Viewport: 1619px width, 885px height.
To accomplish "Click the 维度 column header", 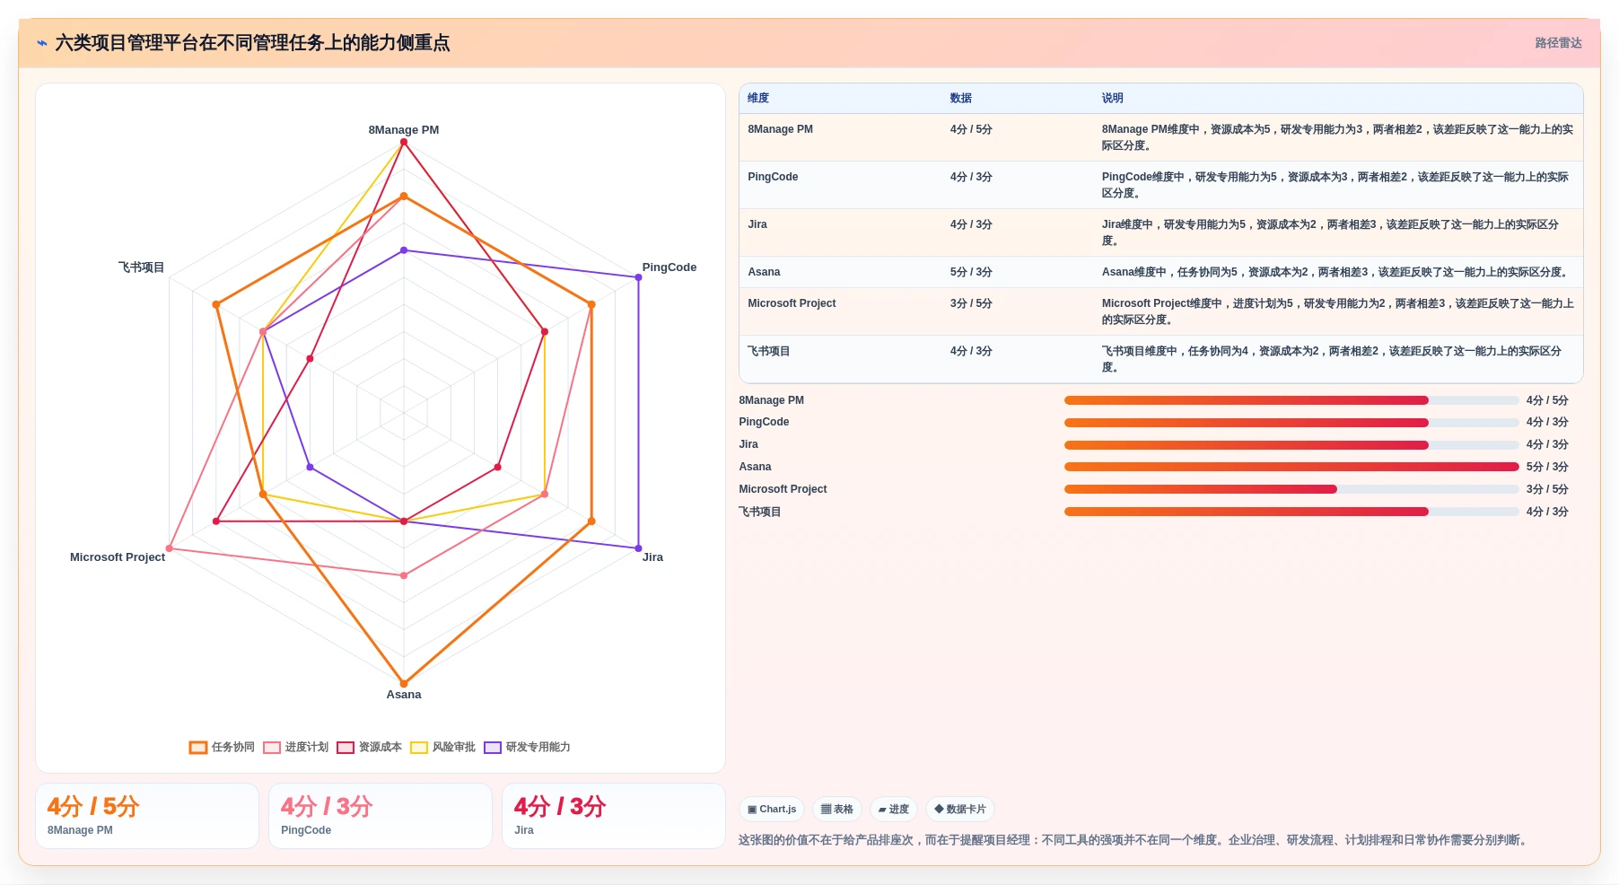I will click(x=758, y=98).
